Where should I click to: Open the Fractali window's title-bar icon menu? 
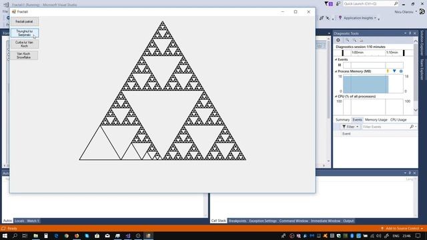tap(14, 12)
